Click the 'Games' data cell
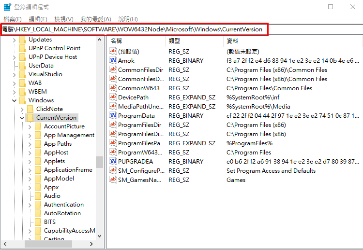The width and height of the screenshot is (363, 250). tap(236, 180)
